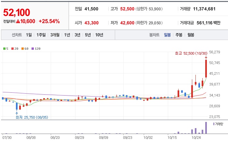Switch line chart to 1년
228x146 pixels.
click(x=67, y=35)
